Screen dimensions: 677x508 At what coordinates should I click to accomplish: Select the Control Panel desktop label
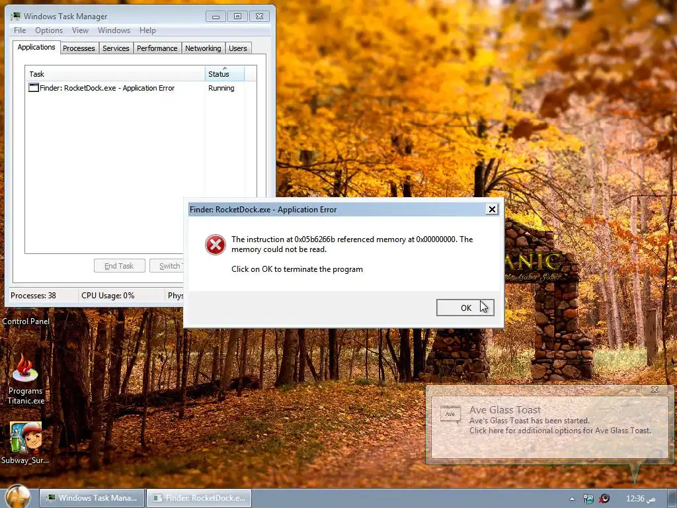pyautogui.click(x=26, y=321)
